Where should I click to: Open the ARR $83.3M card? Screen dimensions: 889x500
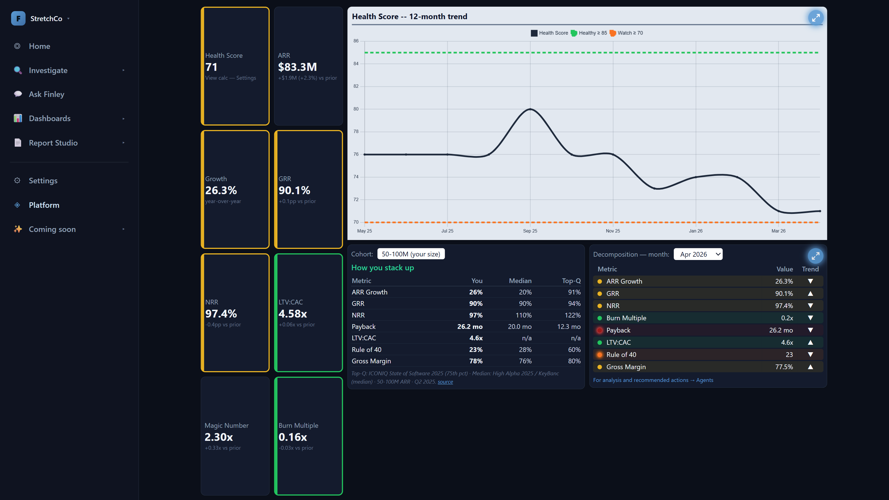pyautogui.click(x=308, y=66)
